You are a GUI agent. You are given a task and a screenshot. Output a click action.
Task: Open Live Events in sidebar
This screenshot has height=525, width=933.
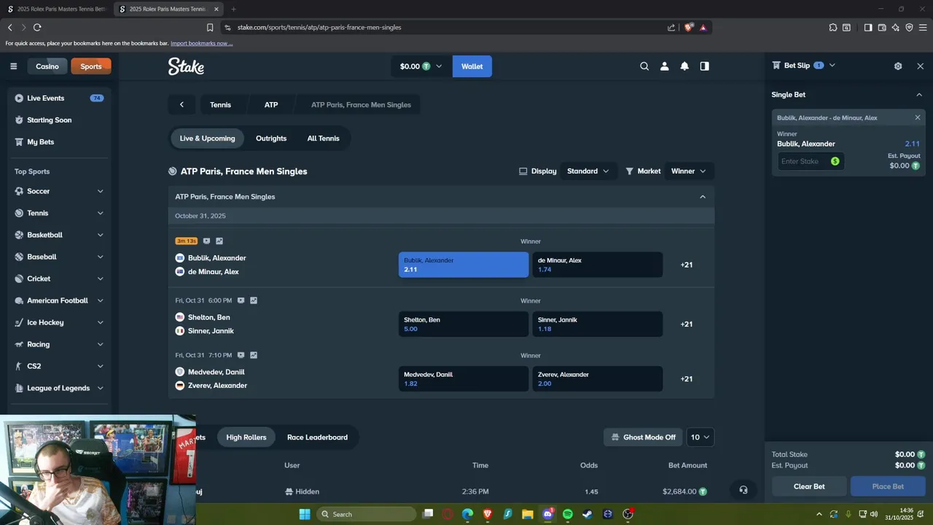pos(59,98)
